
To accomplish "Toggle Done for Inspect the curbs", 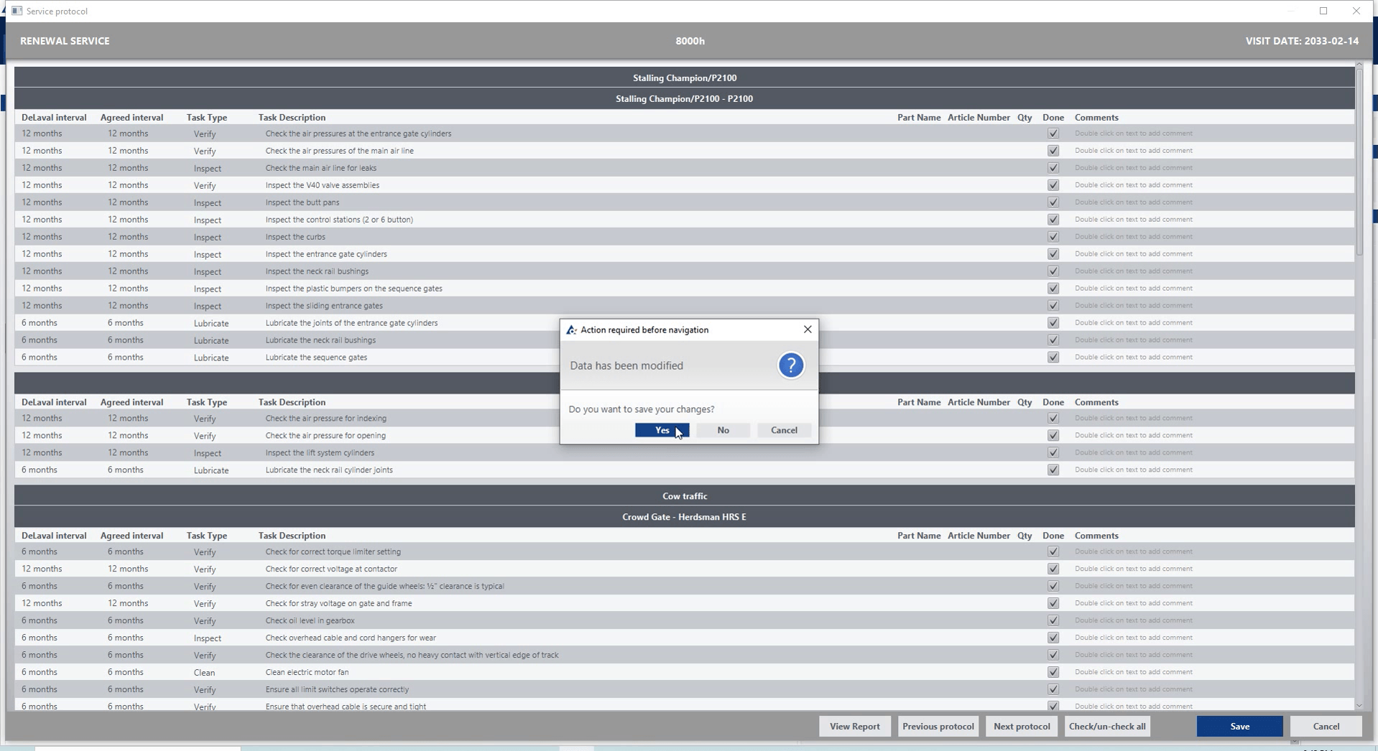I will pyautogui.click(x=1053, y=237).
